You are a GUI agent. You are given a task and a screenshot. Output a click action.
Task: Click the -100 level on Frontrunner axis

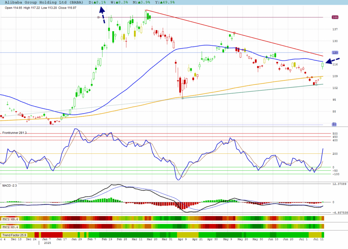coord(336,174)
